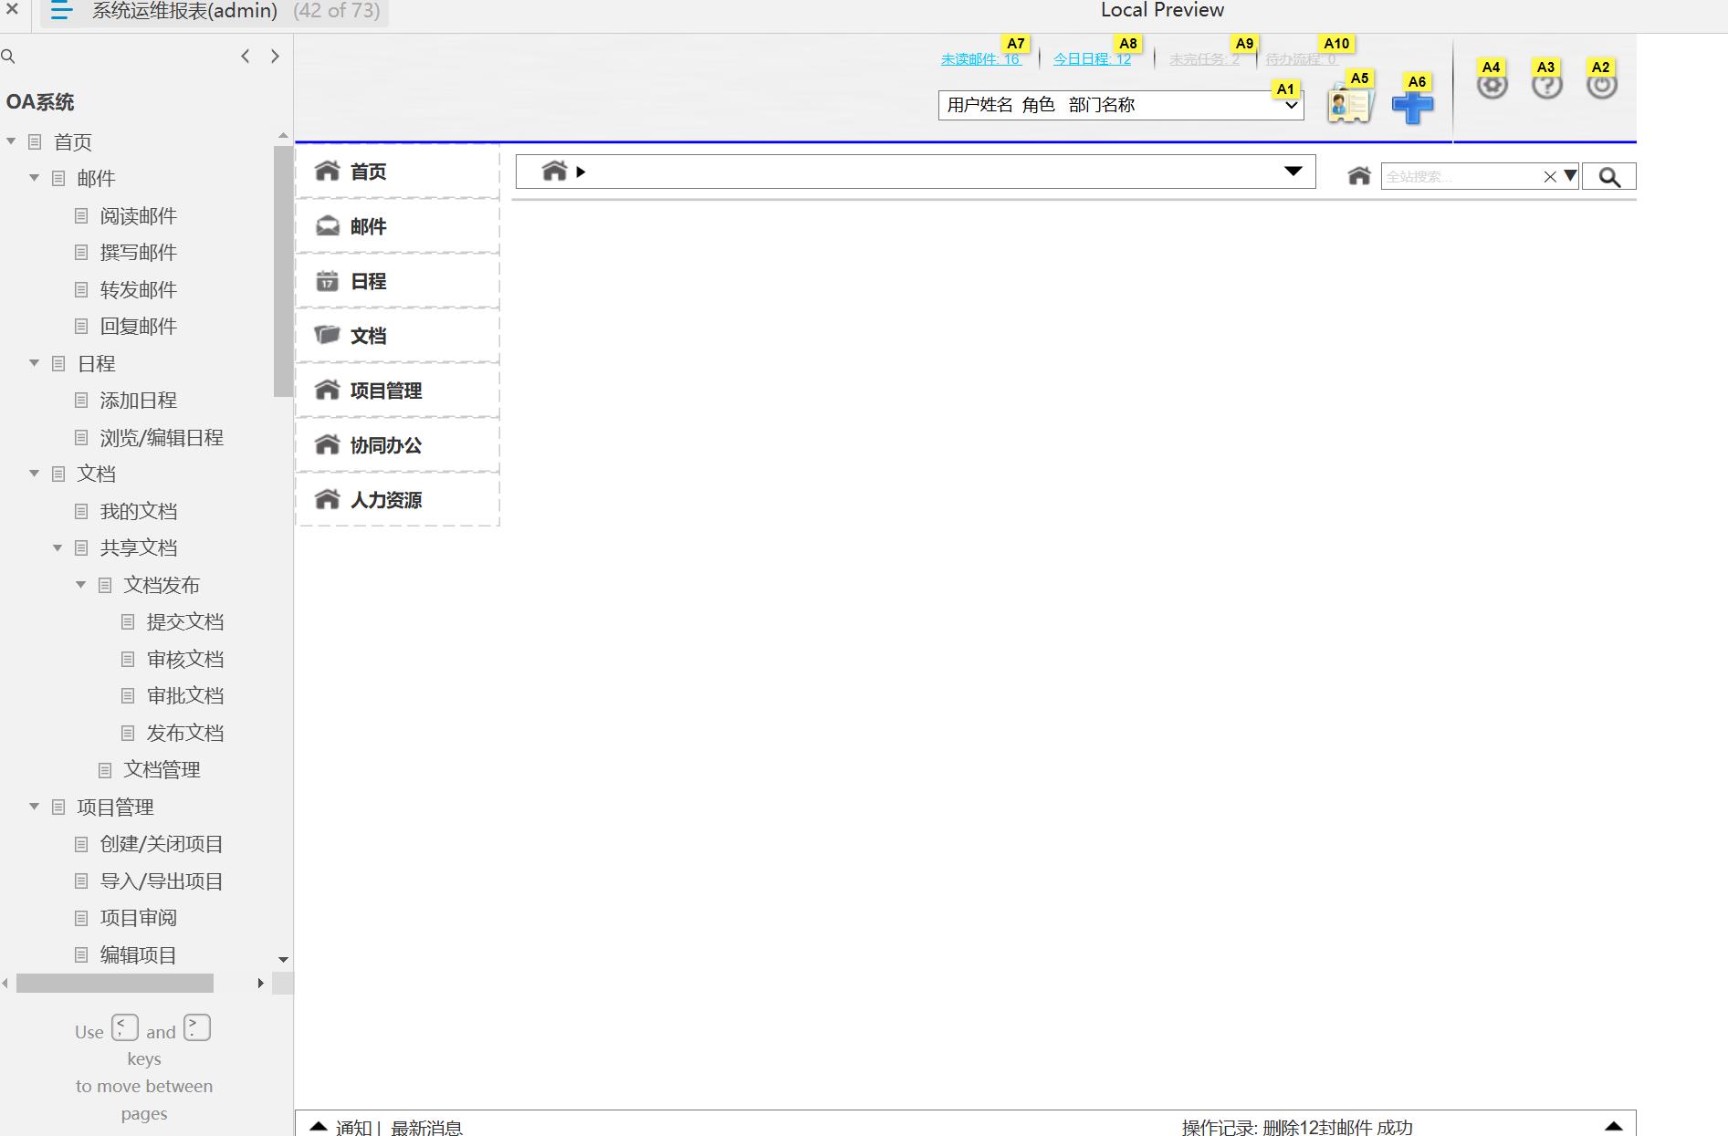This screenshot has width=1728, height=1136.
Task: Select the 回复邮件 page in tree
Action: click(138, 326)
